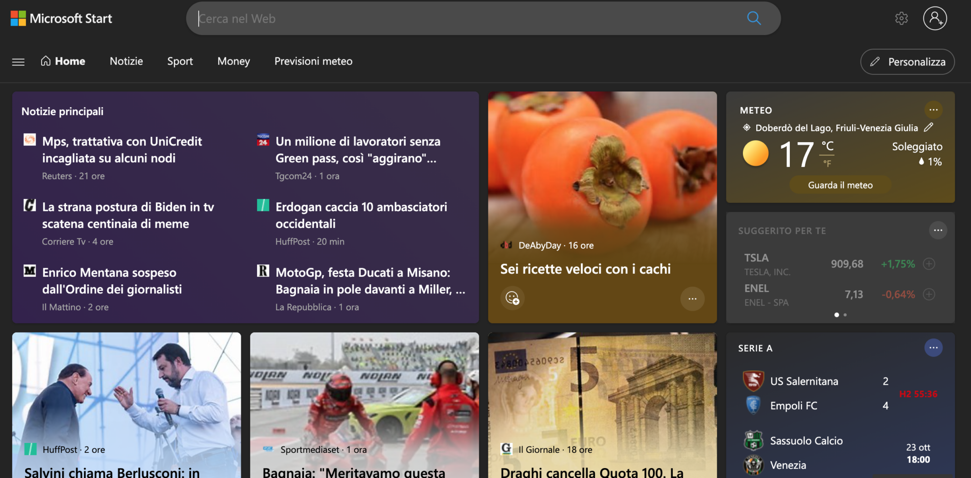Click the 23 ott 18:00 match time
Image resolution: width=971 pixels, height=478 pixels.
[x=918, y=453]
